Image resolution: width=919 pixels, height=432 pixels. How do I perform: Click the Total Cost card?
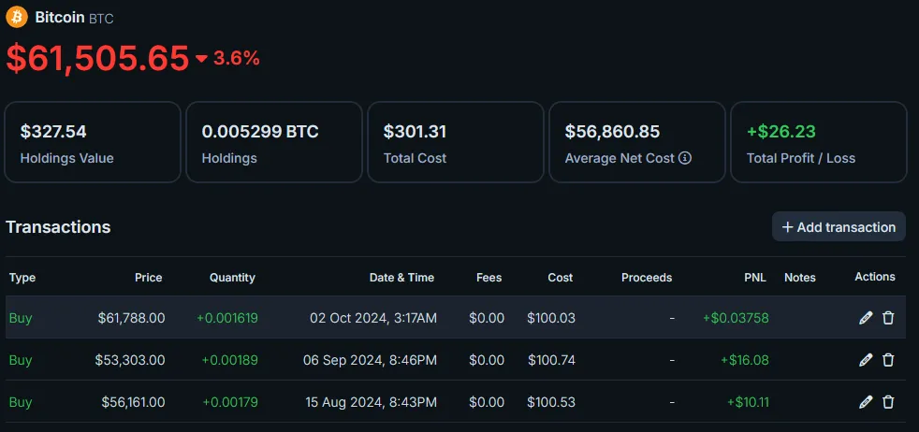coord(456,142)
